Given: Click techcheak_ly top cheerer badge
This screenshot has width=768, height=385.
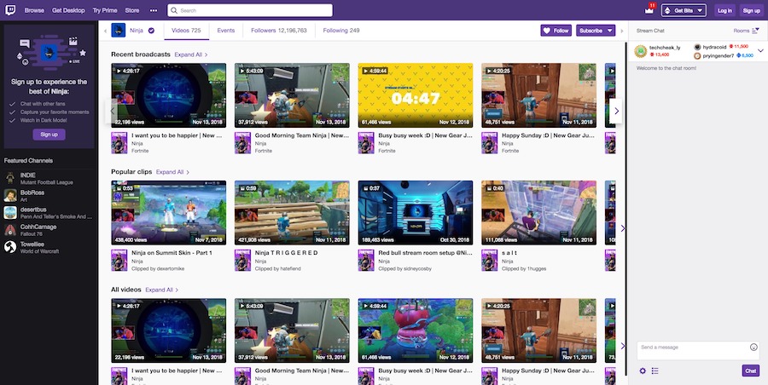Looking at the screenshot, I should [640, 51].
